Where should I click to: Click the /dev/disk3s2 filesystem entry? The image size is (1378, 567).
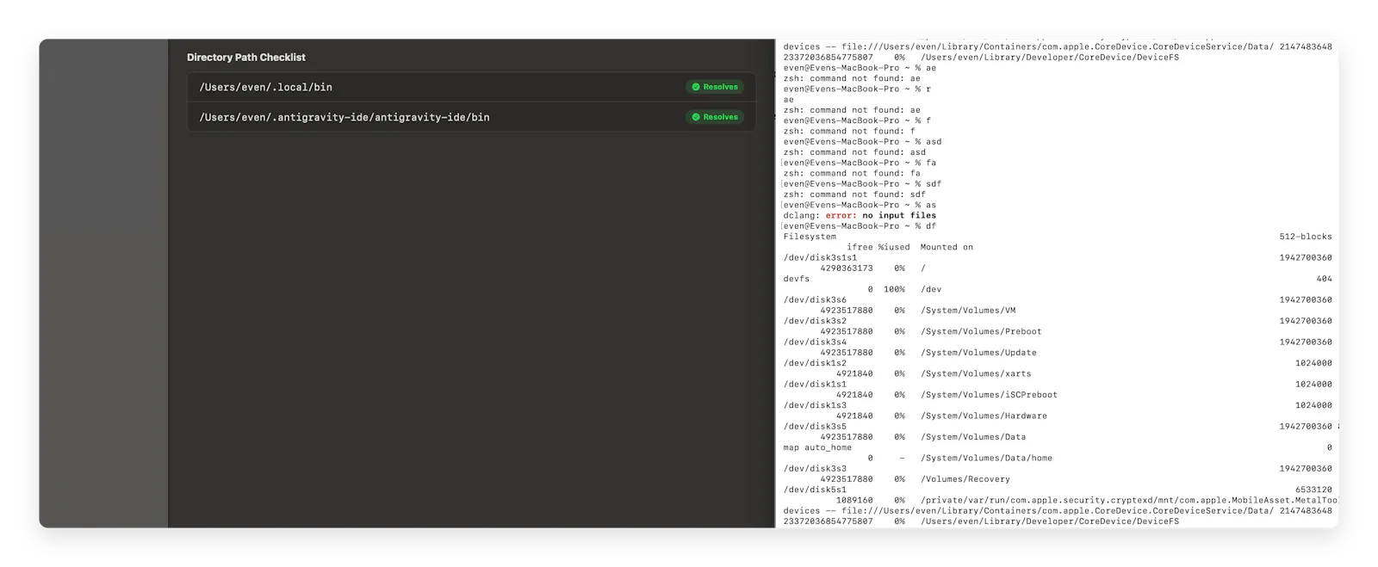[815, 321]
